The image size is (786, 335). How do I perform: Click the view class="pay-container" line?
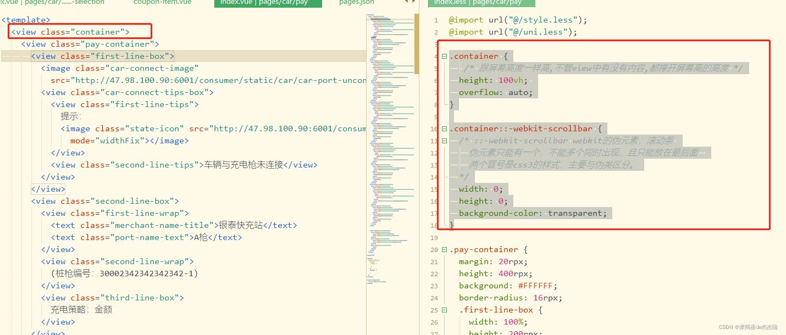pos(90,44)
